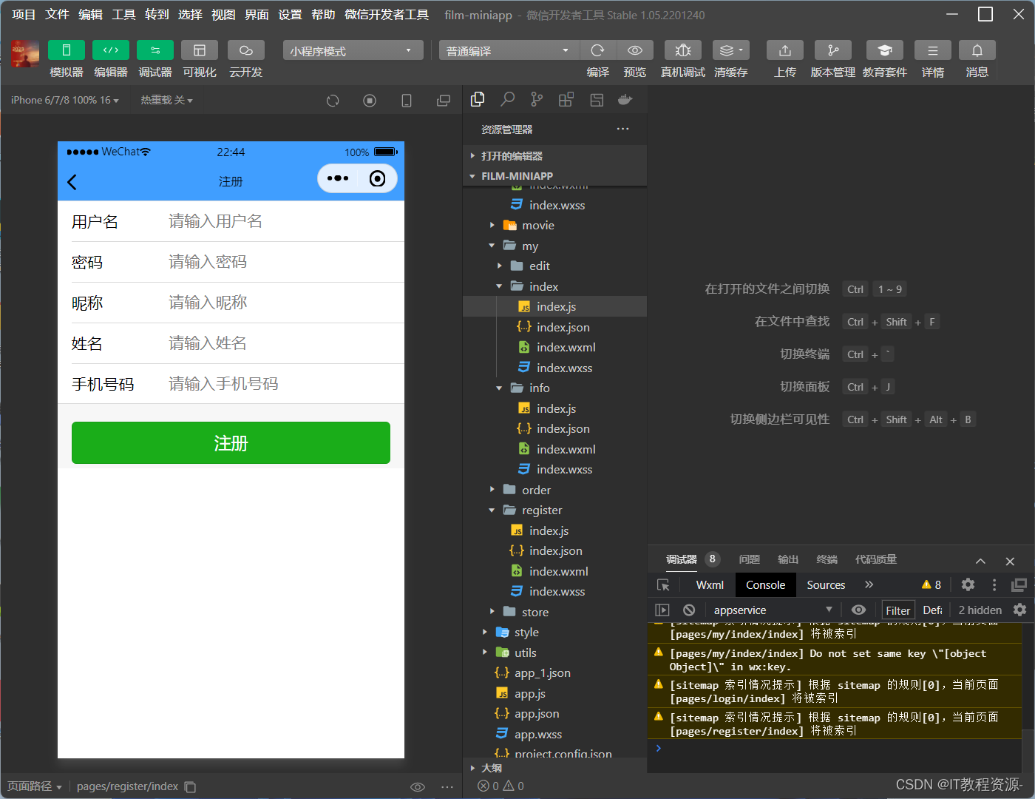This screenshot has width=1035, height=799.
Task: Expand the movie folder
Action: coord(554,225)
